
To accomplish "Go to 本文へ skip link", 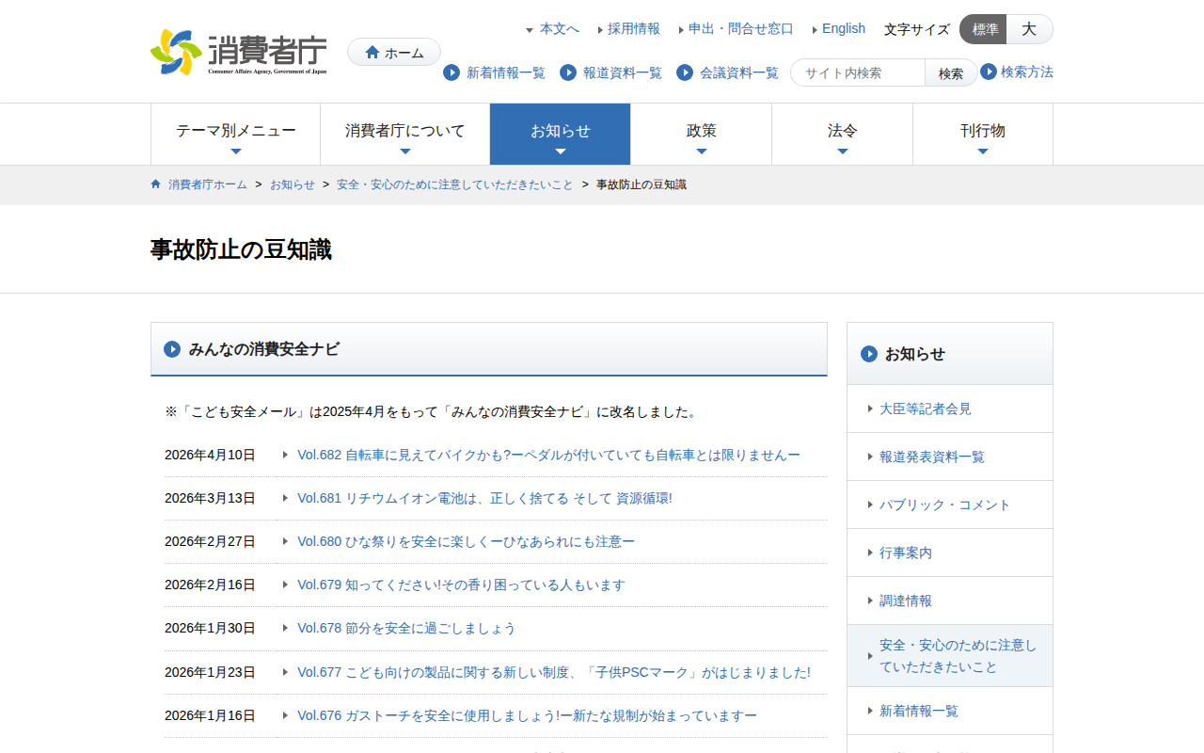I will coord(560,29).
